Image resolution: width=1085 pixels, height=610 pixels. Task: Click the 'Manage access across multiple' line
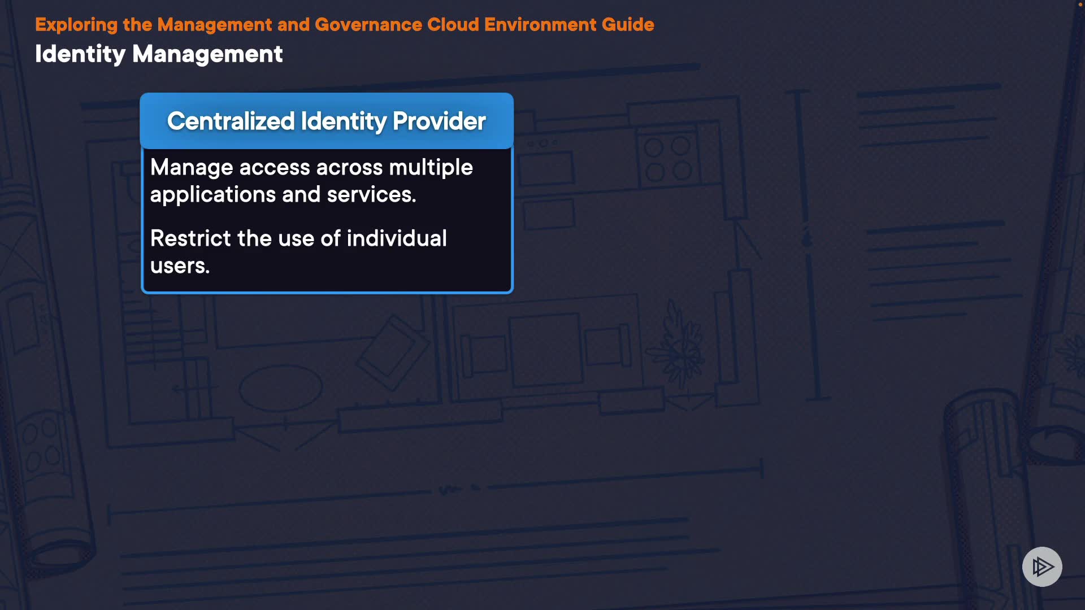pyautogui.click(x=311, y=167)
